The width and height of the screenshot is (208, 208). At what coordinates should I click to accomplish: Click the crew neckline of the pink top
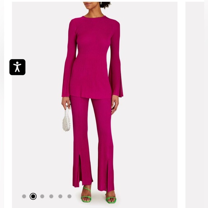click(x=94, y=17)
